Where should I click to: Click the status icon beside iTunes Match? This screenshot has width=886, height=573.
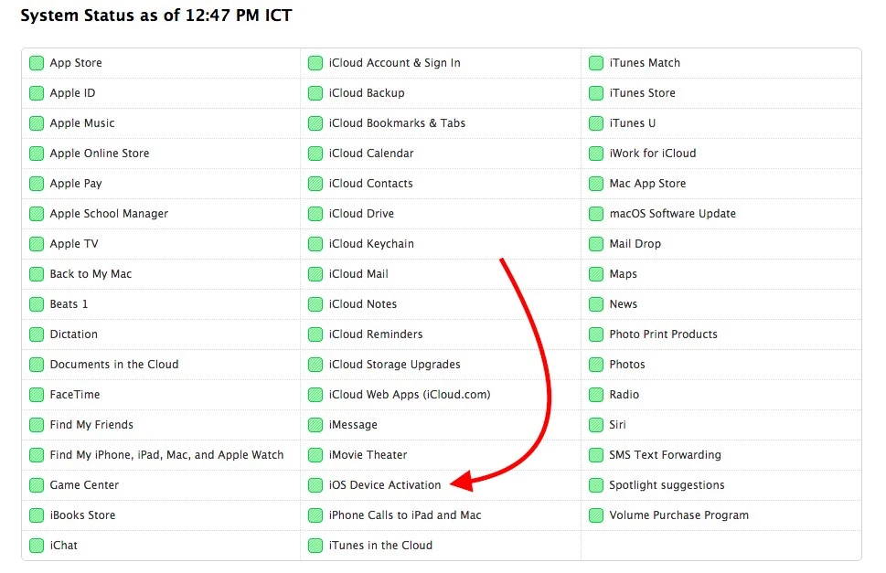(x=596, y=63)
